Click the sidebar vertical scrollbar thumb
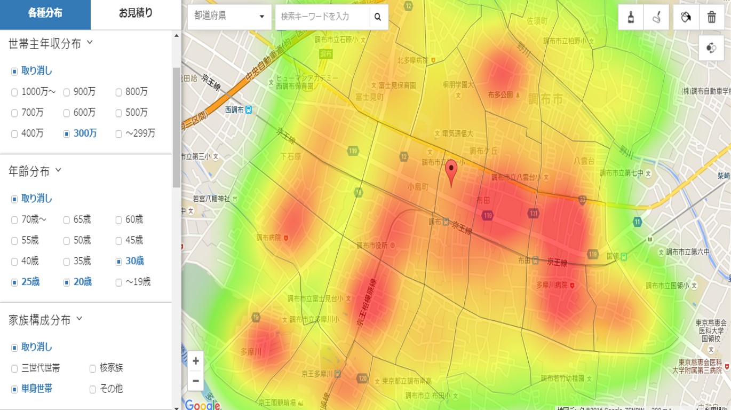731x410 pixels. 177,127
